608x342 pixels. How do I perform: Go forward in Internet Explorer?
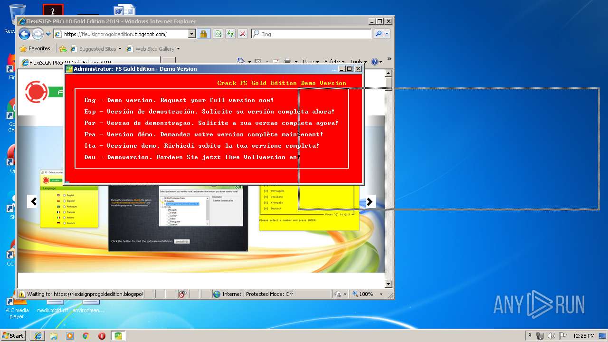38,34
